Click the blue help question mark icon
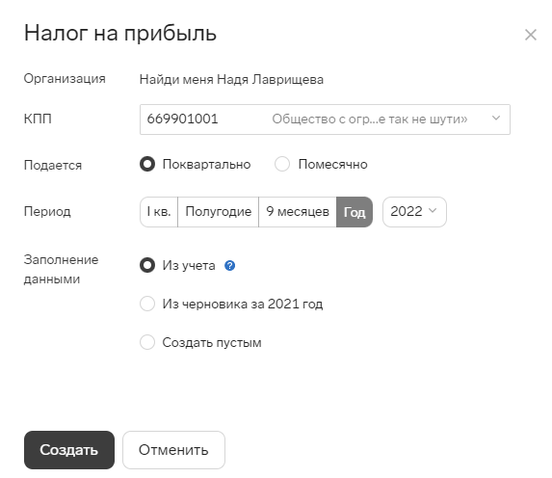 tap(230, 266)
